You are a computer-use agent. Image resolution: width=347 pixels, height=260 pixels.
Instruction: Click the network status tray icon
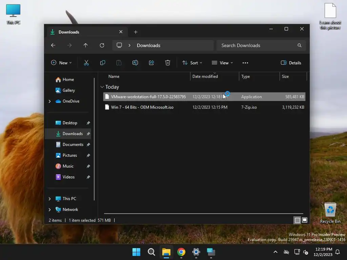pos(297,252)
